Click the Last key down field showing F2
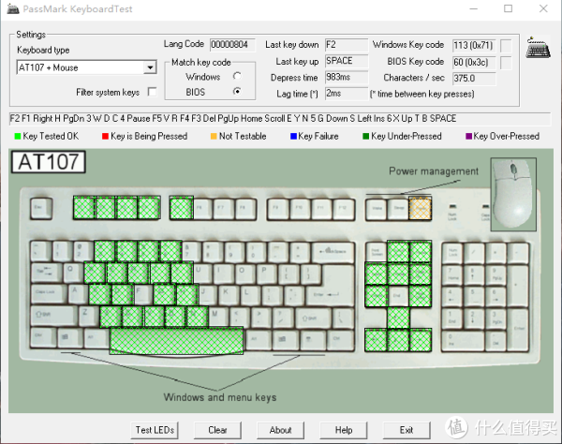This screenshot has height=444, width=562. (x=347, y=45)
